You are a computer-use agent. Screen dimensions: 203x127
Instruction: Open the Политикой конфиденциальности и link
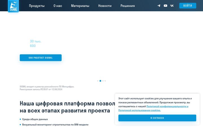pyautogui.click(x=167, y=106)
